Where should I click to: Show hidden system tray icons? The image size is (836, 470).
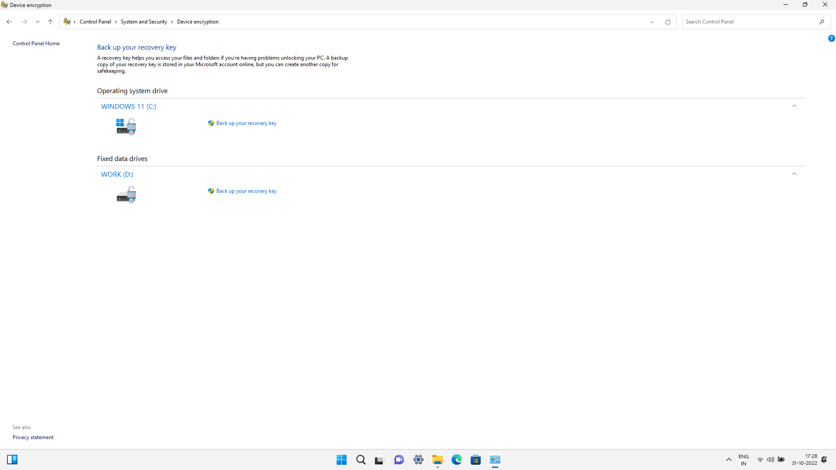pos(728,460)
